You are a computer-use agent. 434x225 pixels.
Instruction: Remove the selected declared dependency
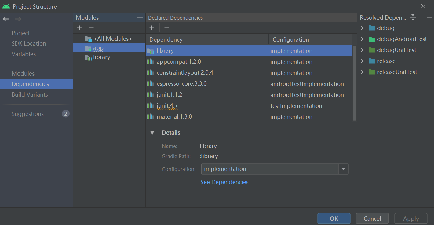pos(166,28)
